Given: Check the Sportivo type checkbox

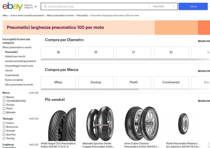Looking at the screenshot, I should [x=4, y=134].
